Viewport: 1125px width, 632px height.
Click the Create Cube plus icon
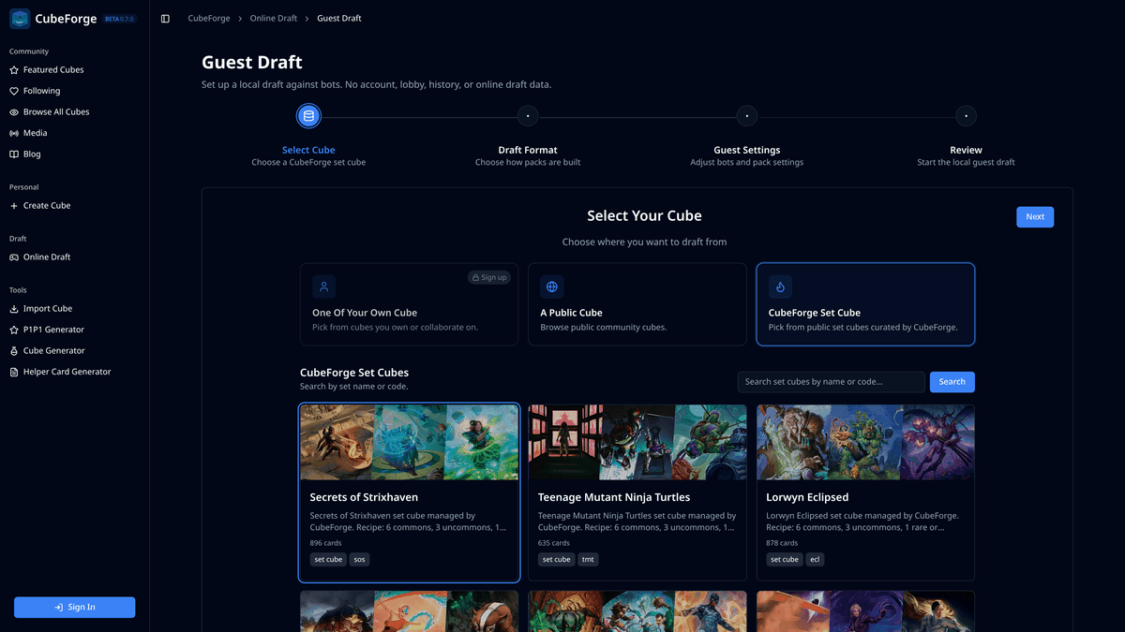(x=14, y=206)
